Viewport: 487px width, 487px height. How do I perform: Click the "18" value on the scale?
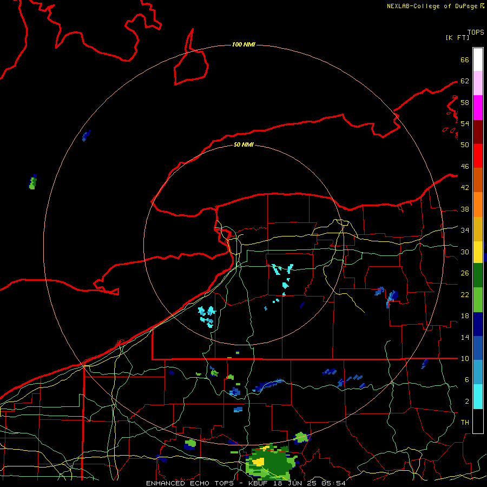pos(465,316)
